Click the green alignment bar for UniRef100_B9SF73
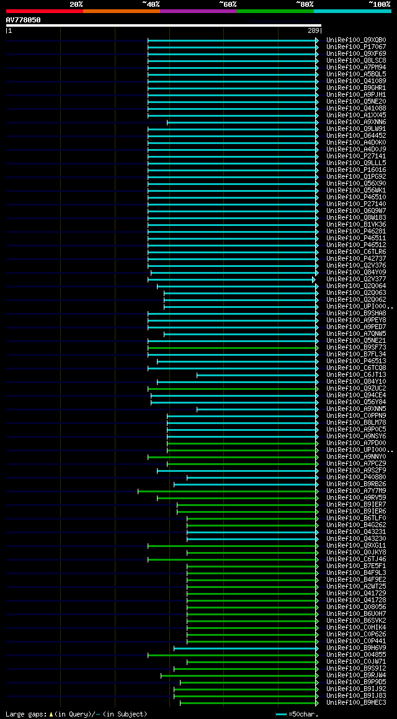 click(x=232, y=348)
